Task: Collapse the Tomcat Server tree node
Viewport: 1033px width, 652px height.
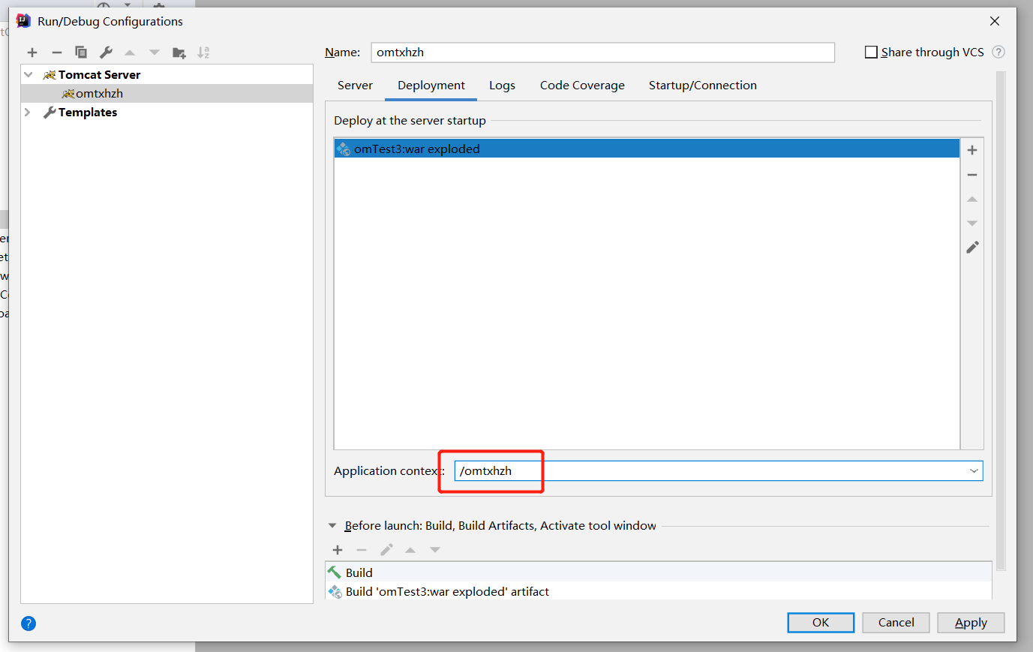Action: pos(29,74)
